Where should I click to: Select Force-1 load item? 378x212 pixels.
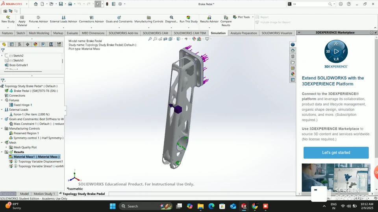(29, 114)
